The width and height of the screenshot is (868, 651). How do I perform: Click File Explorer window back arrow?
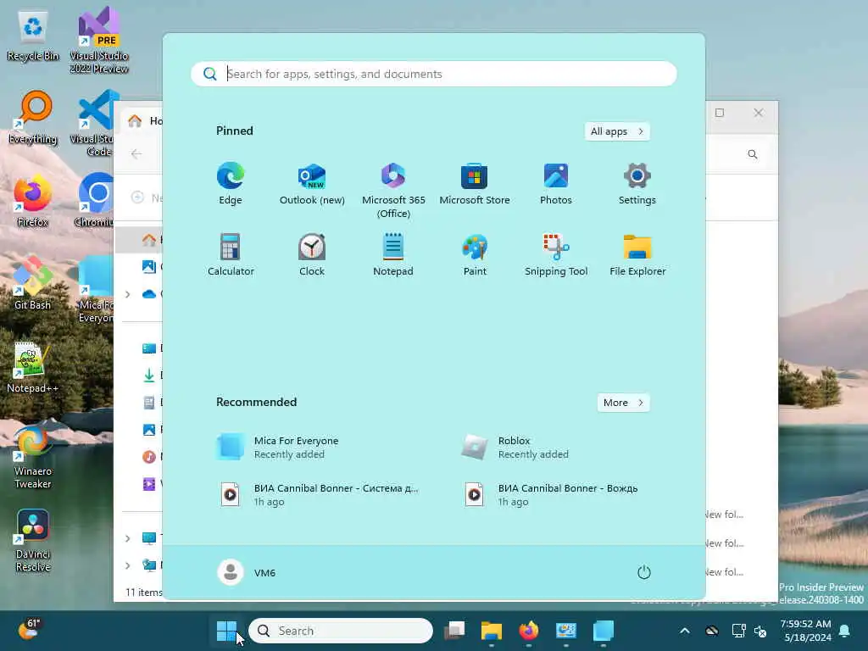(136, 154)
